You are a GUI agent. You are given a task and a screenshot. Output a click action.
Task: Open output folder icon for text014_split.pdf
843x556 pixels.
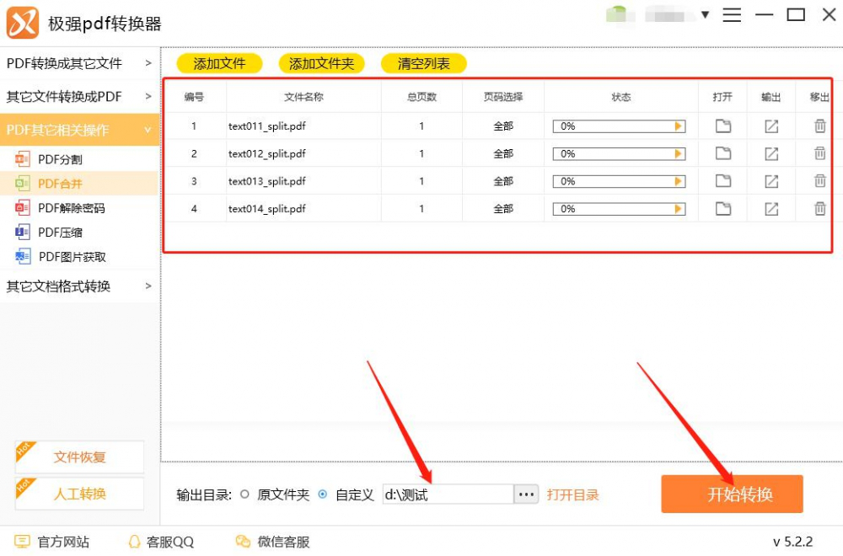pyautogui.click(x=771, y=208)
